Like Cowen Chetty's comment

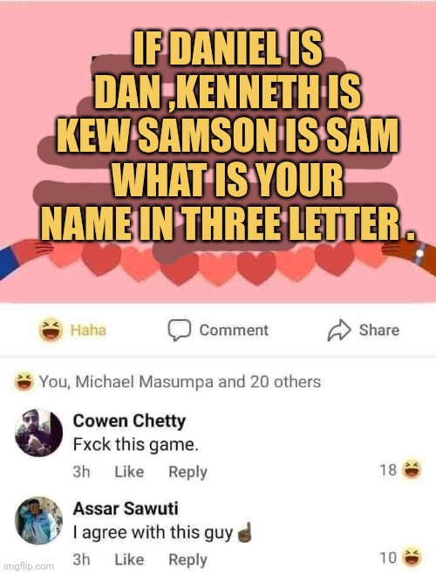click(129, 471)
